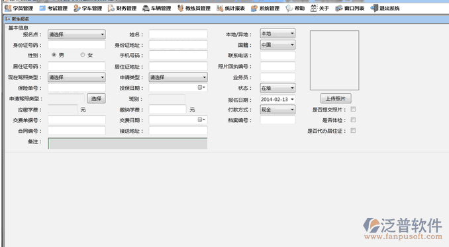Open the 车辆管理 menu icon

pos(146,9)
